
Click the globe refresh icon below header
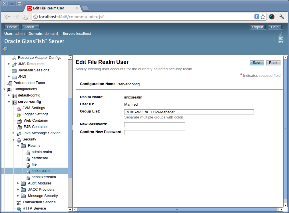point(5,49)
